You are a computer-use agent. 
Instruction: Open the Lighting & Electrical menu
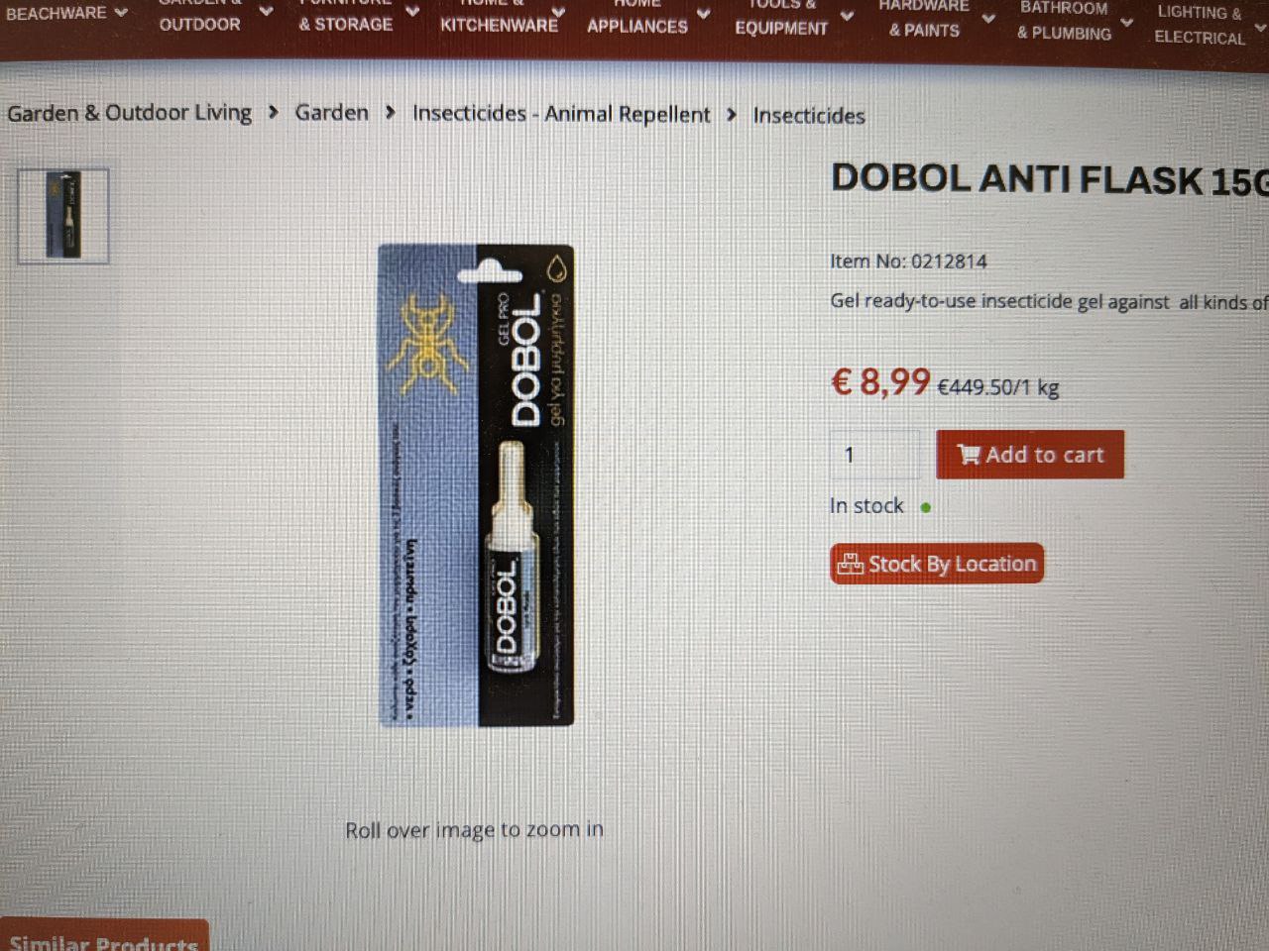pyautogui.click(x=1200, y=25)
